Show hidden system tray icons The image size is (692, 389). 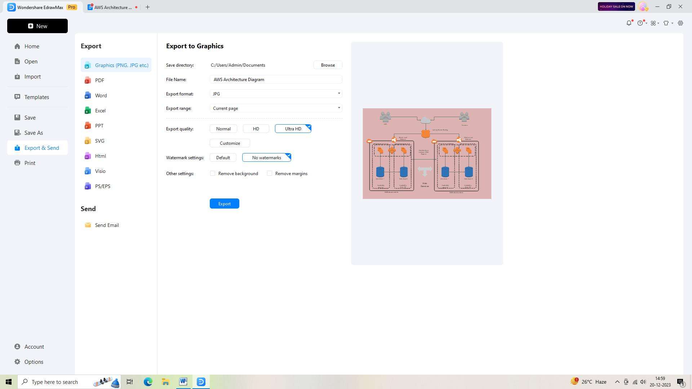617,382
